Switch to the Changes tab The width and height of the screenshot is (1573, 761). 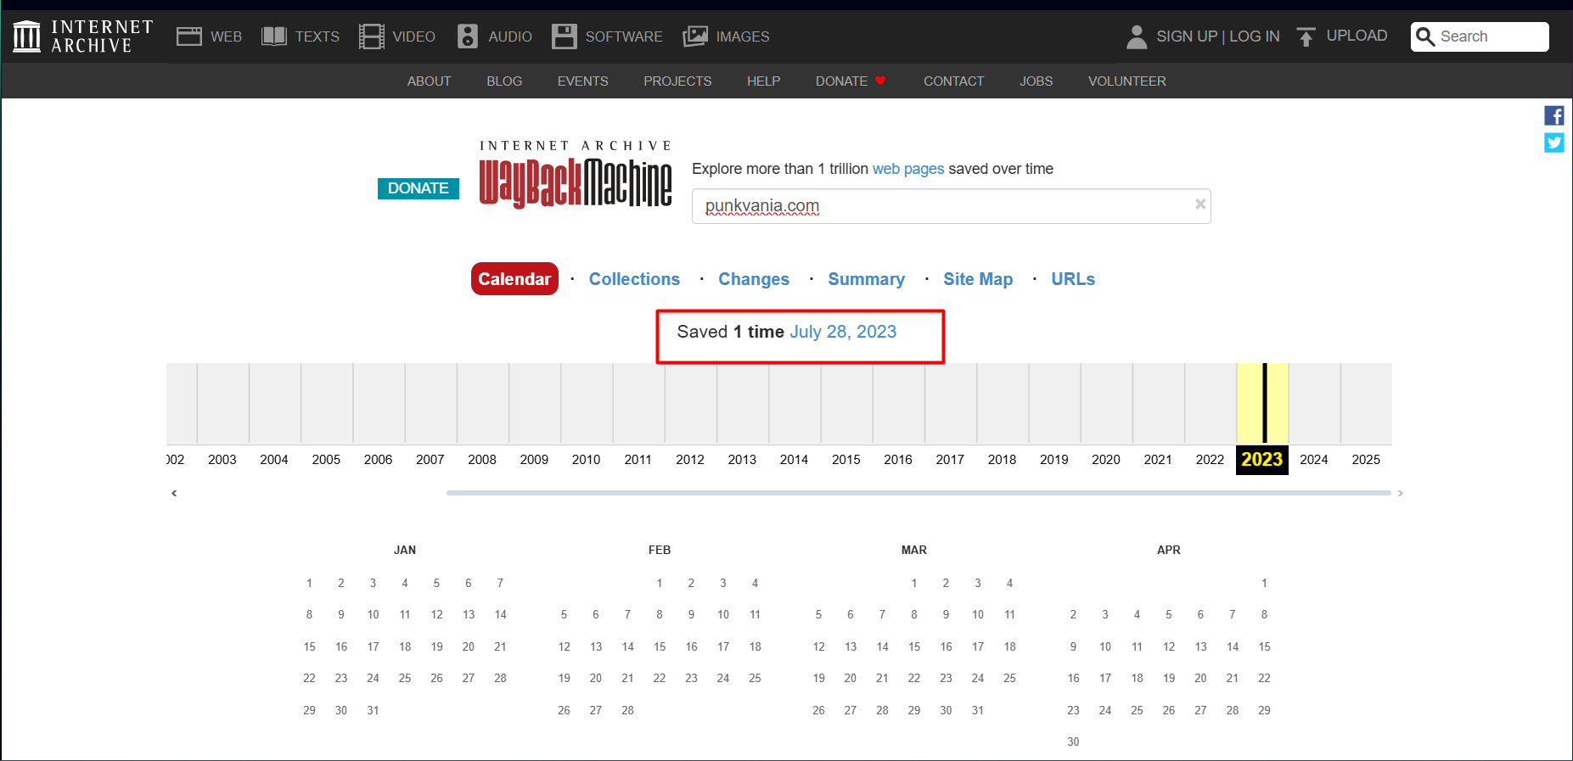point(754,279)
